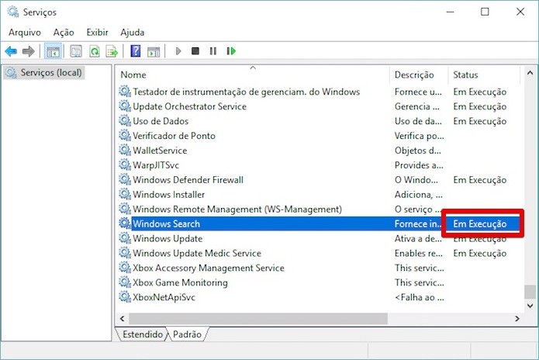Select the Uso de Dados service name
Screen dimensions: 539x360
(x=161, y=121)
